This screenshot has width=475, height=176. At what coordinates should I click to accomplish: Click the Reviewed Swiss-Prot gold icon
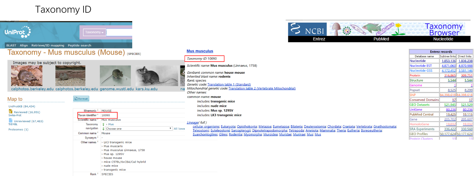[11, 111]
